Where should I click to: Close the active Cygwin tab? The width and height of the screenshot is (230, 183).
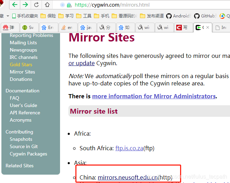pyautogui.click(x=208, y=27)
